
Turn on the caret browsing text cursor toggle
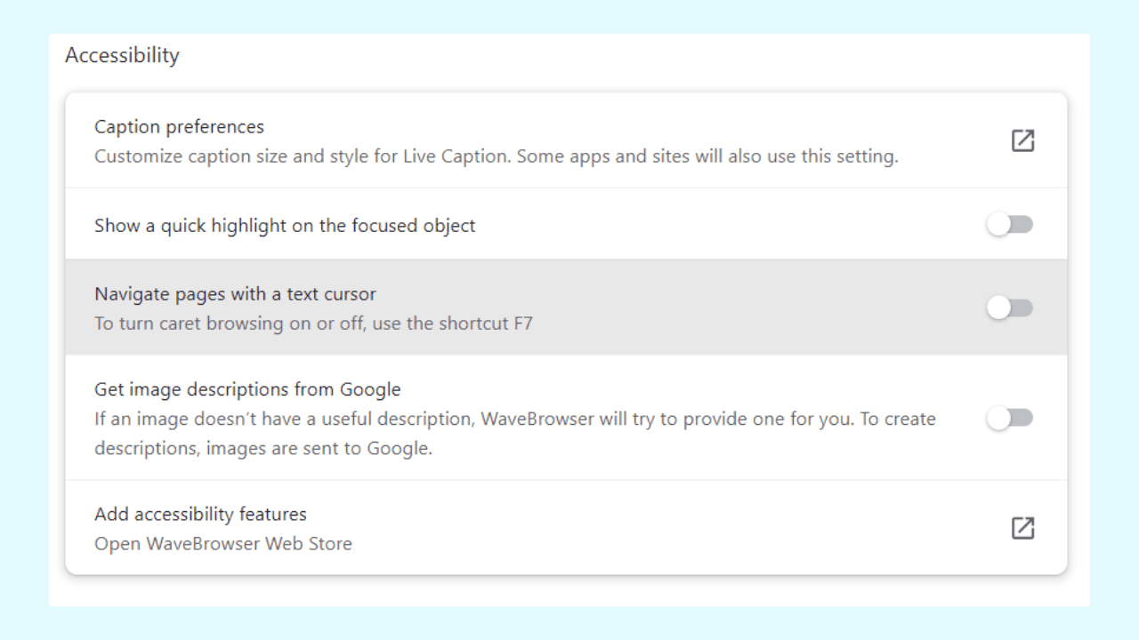pyautogui.click(x=1009, y=308)
